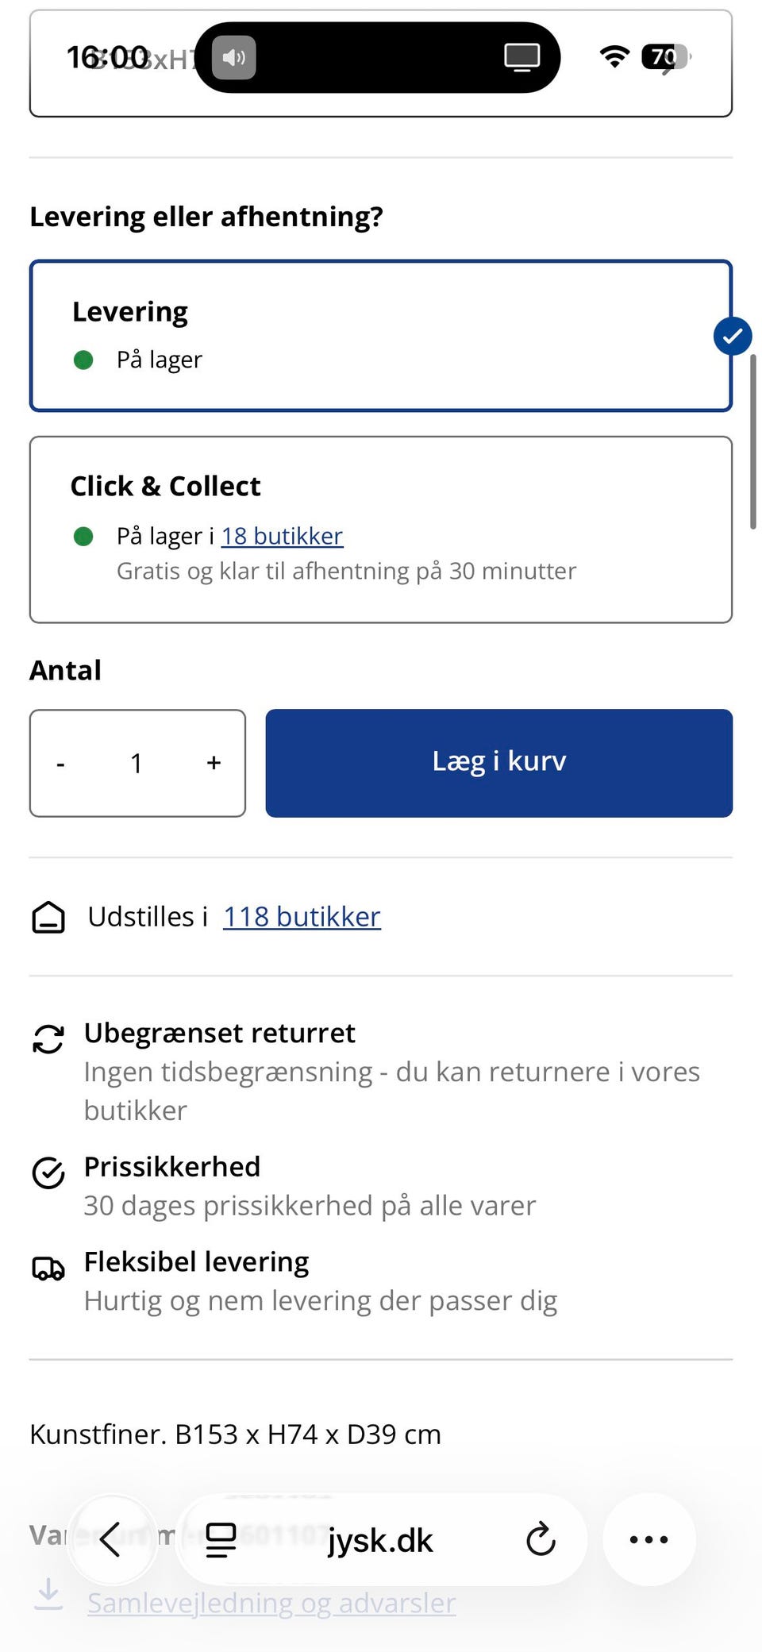Tap the browser back arrow
Viewport: 762px width, 1652px height.
[111, 1540]
